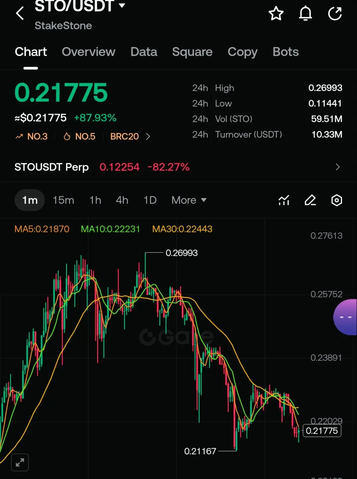Set a price alert with bell icon
The image size is (357, 479).
coord(305,14)
